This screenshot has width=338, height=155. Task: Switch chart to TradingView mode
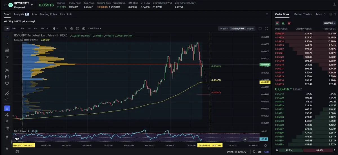point(237,28)
